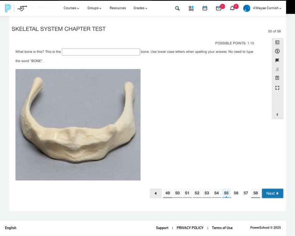Click the mandible bone image
Screen dimensions: 295x236
[x=78, y=125]
